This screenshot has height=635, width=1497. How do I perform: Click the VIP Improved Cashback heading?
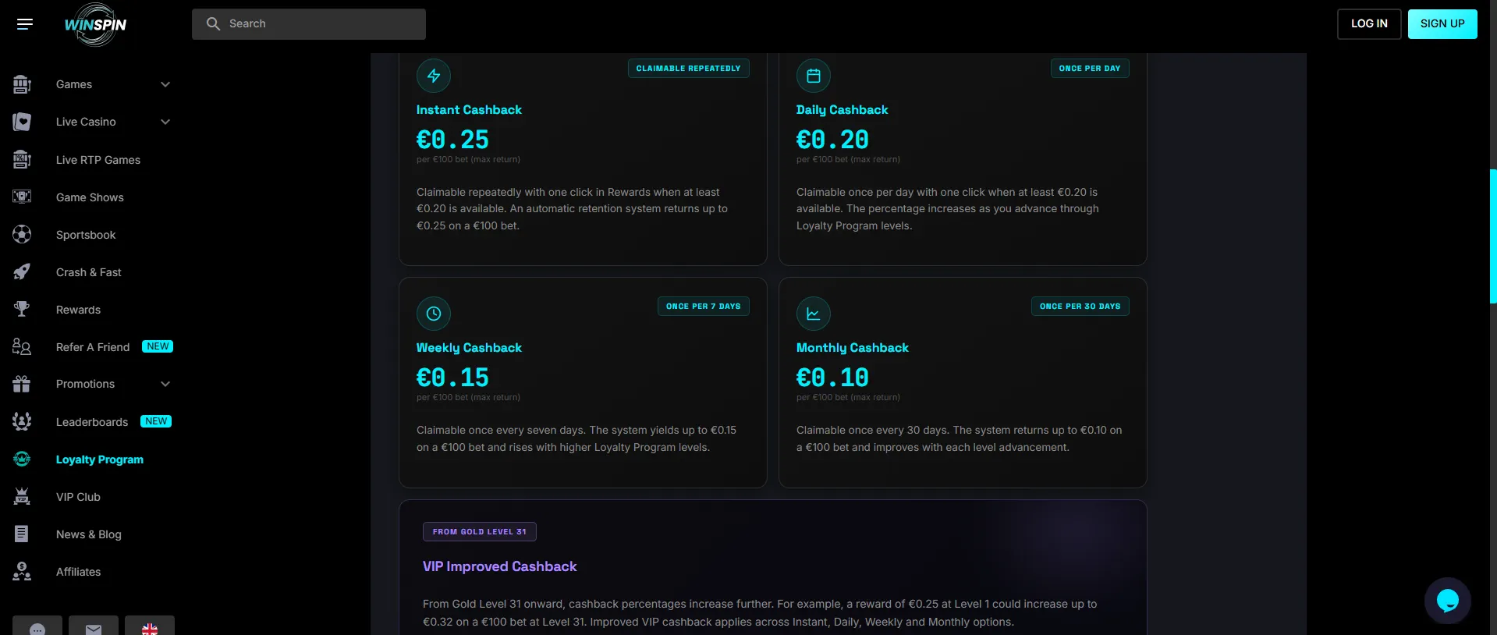click(x=499, y=566)
